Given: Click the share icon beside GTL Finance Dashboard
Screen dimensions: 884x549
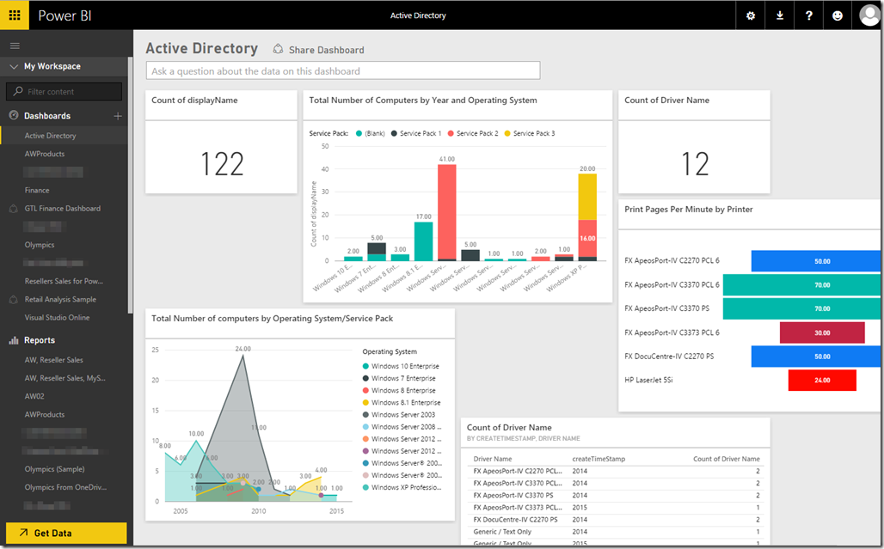Looking at the screenshot, I should (14, 208).
